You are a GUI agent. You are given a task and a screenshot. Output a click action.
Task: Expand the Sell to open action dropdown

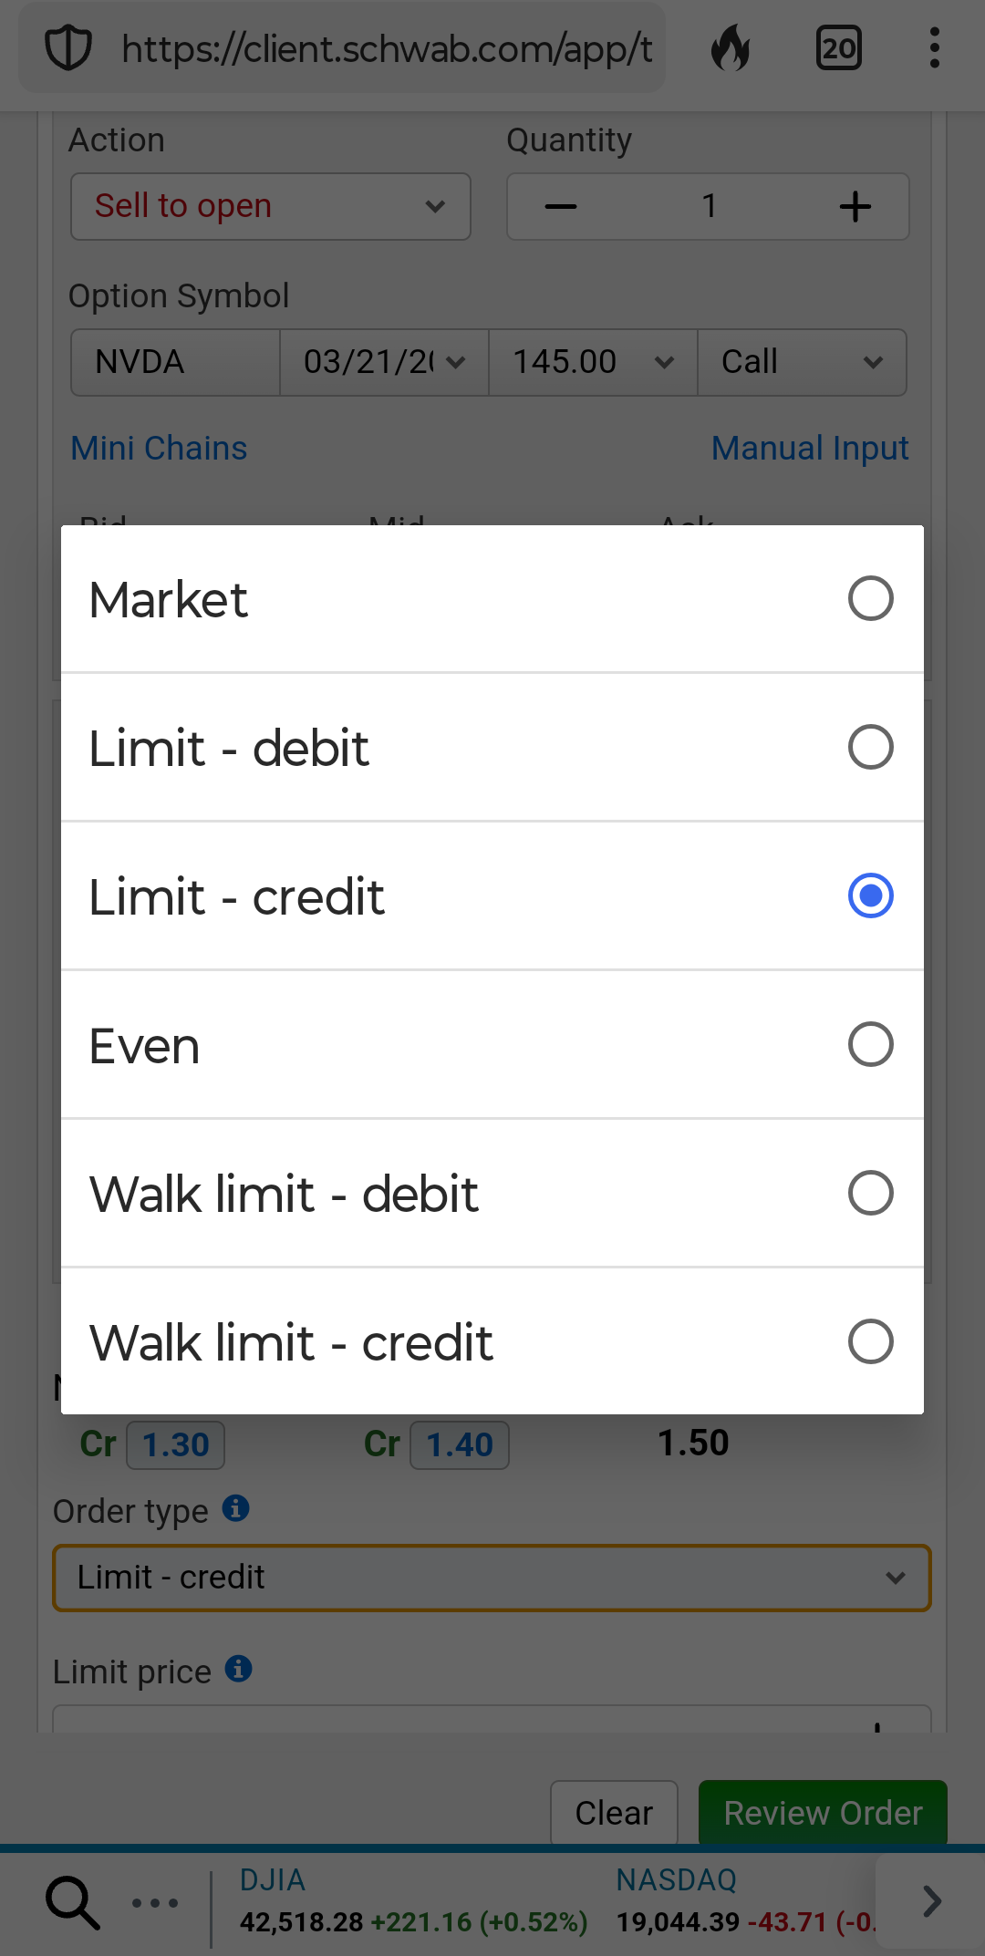click(x=271, y=207)
